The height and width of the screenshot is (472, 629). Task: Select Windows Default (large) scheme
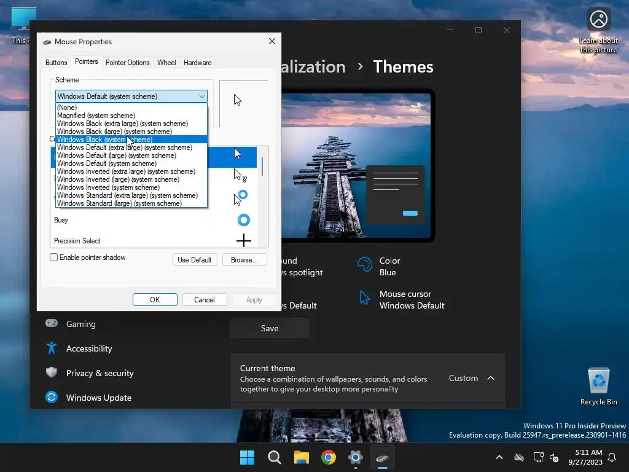[x=131, y=155]
